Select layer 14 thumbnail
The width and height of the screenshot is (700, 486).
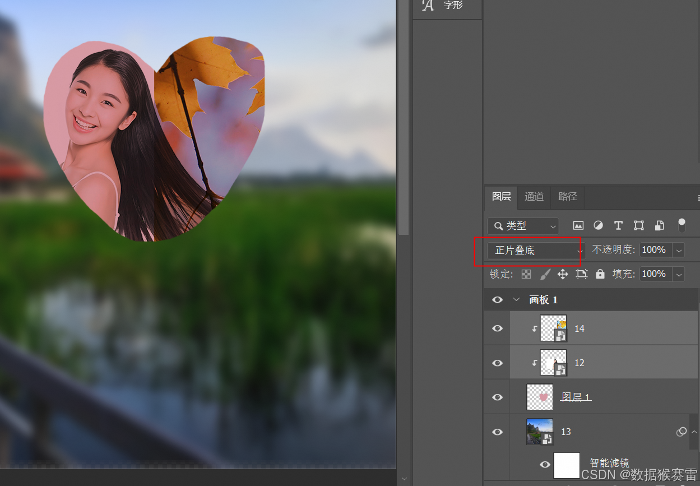click(x=553, y=328)
